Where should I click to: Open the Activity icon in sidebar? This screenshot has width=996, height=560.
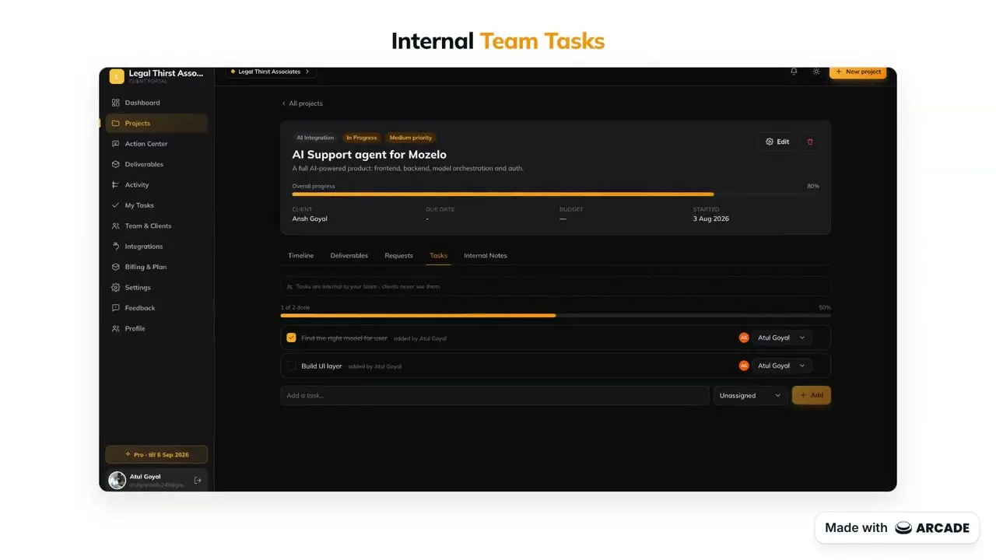coord(115,185)
